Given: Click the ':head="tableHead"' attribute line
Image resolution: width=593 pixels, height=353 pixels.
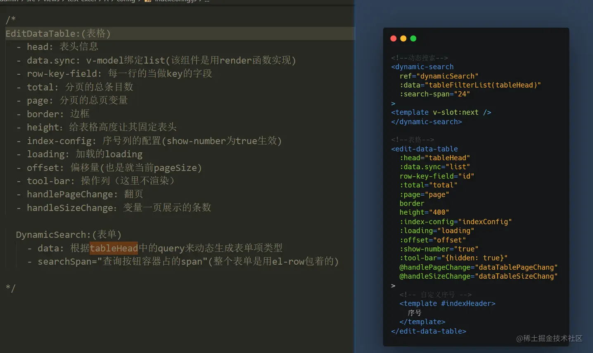Looking at the screenshot, I should pyautogui.click(x=435, y=158).
